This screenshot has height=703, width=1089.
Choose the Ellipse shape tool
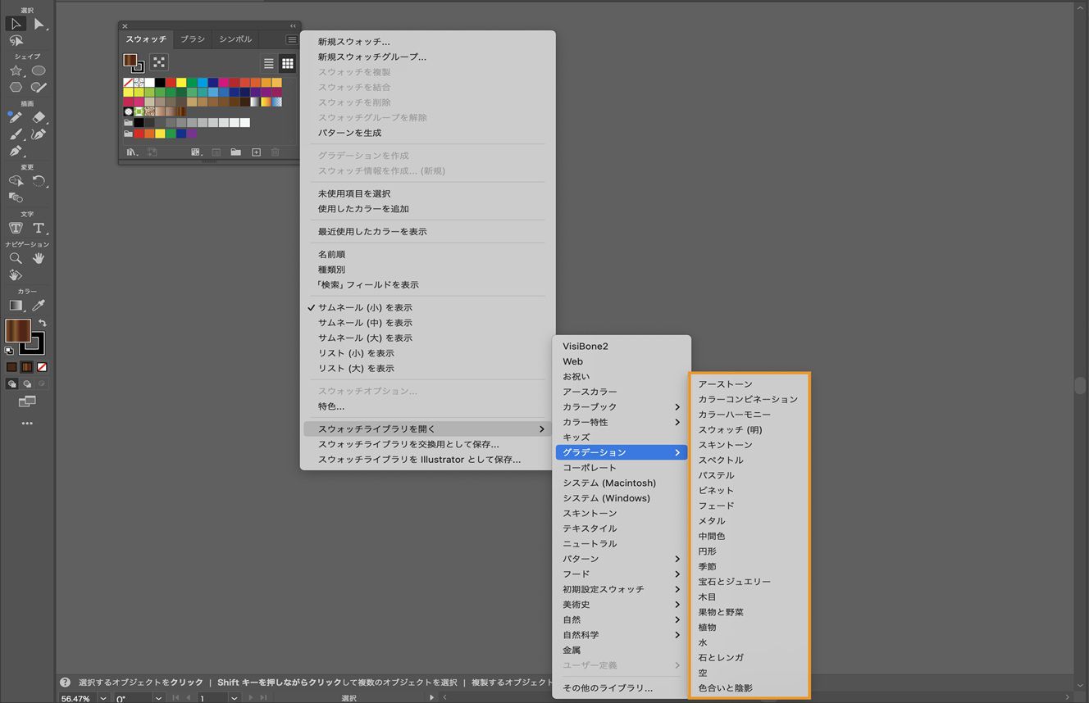[x=39, y=71]
